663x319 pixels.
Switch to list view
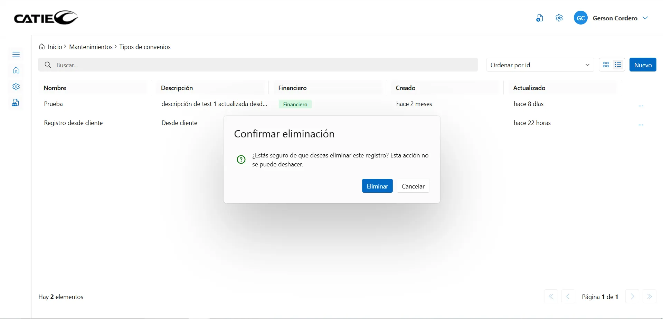(618, 65)
